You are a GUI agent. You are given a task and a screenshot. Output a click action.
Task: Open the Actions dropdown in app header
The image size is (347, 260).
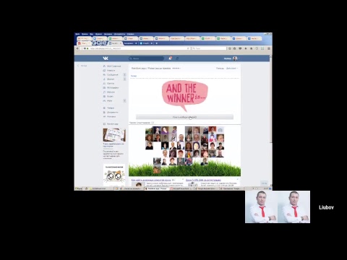232,69
